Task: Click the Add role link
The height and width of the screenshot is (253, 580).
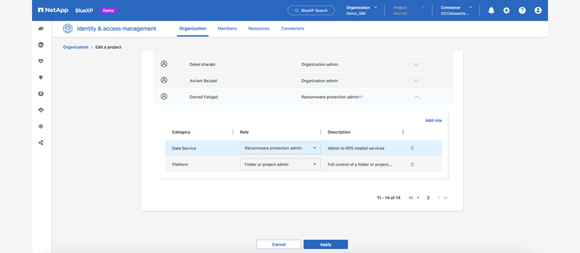Action: pyautogui.click(x=433, y=120)
